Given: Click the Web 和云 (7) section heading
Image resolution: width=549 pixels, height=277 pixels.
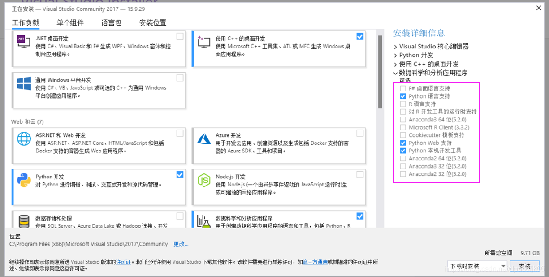Looking at the screenshot, I should 27,121.
